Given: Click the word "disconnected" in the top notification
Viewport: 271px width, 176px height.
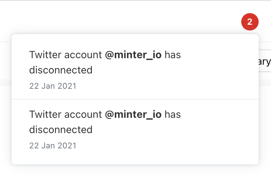Looking at the screenshot, I should [x=61, y=70].
